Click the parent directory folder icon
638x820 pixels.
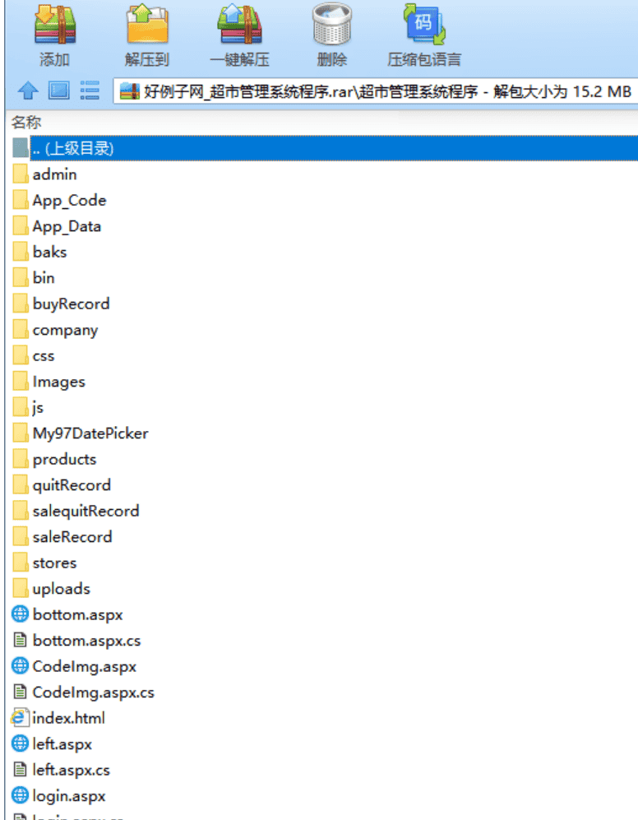21,149
